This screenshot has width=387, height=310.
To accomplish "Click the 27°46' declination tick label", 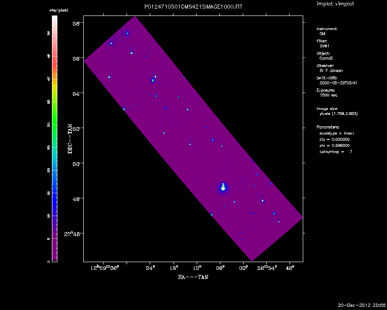I will coord(72,234).
